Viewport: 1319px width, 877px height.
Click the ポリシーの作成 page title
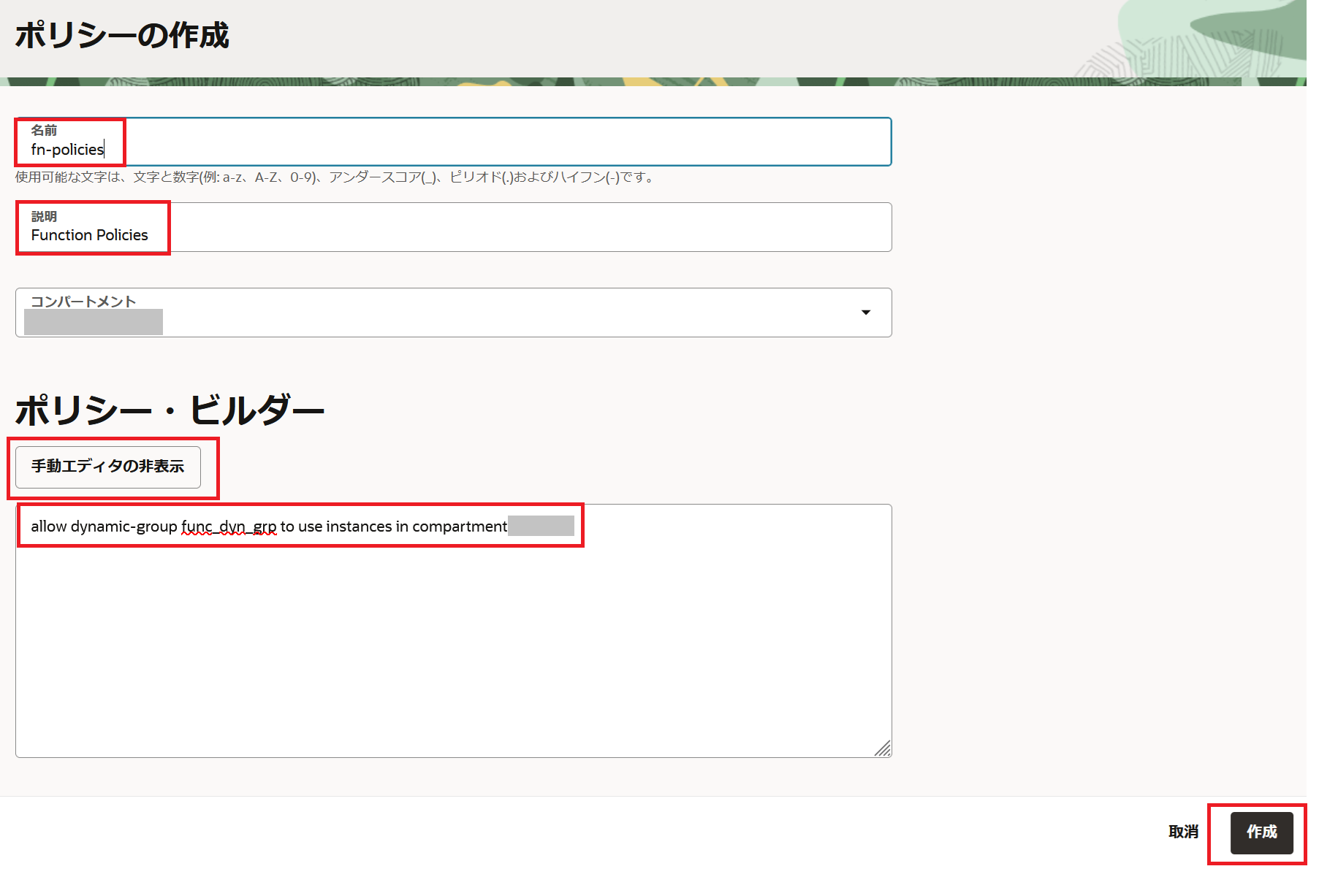122,35
